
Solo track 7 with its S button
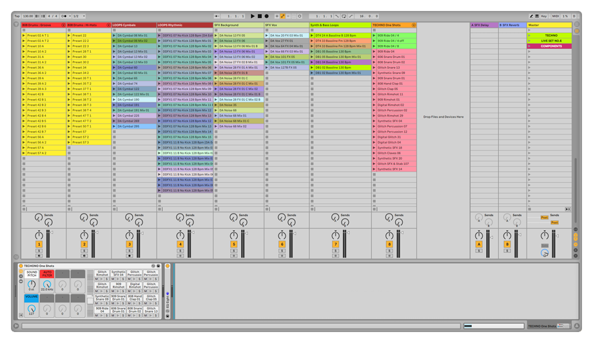pos(335,251)
